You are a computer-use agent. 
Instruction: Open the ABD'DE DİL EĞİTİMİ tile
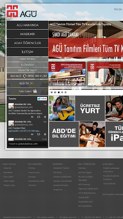pos(64,134)
